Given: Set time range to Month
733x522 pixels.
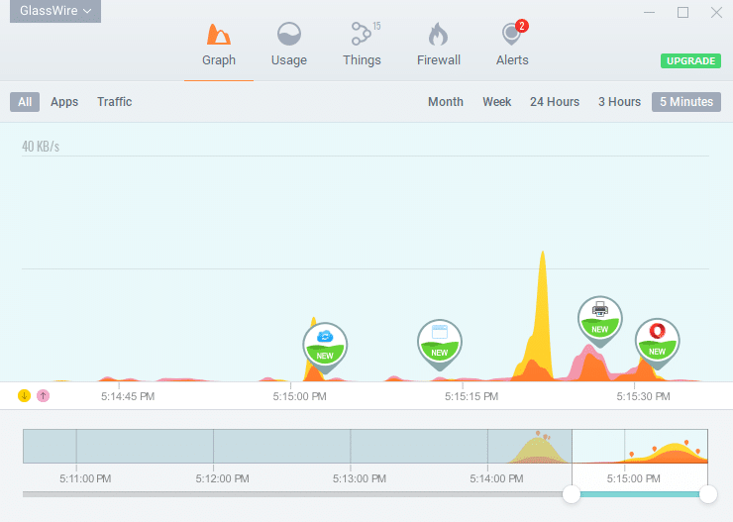Looking at the screenshot, I should (x=446, y=102).
